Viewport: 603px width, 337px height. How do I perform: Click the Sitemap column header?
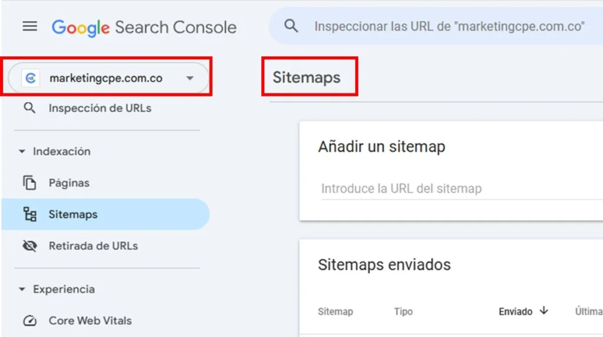335,312
